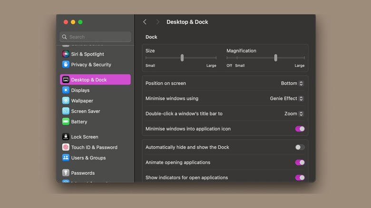
Task: Enable Automatically hide and show the Dock
Action: coord(300,147)
